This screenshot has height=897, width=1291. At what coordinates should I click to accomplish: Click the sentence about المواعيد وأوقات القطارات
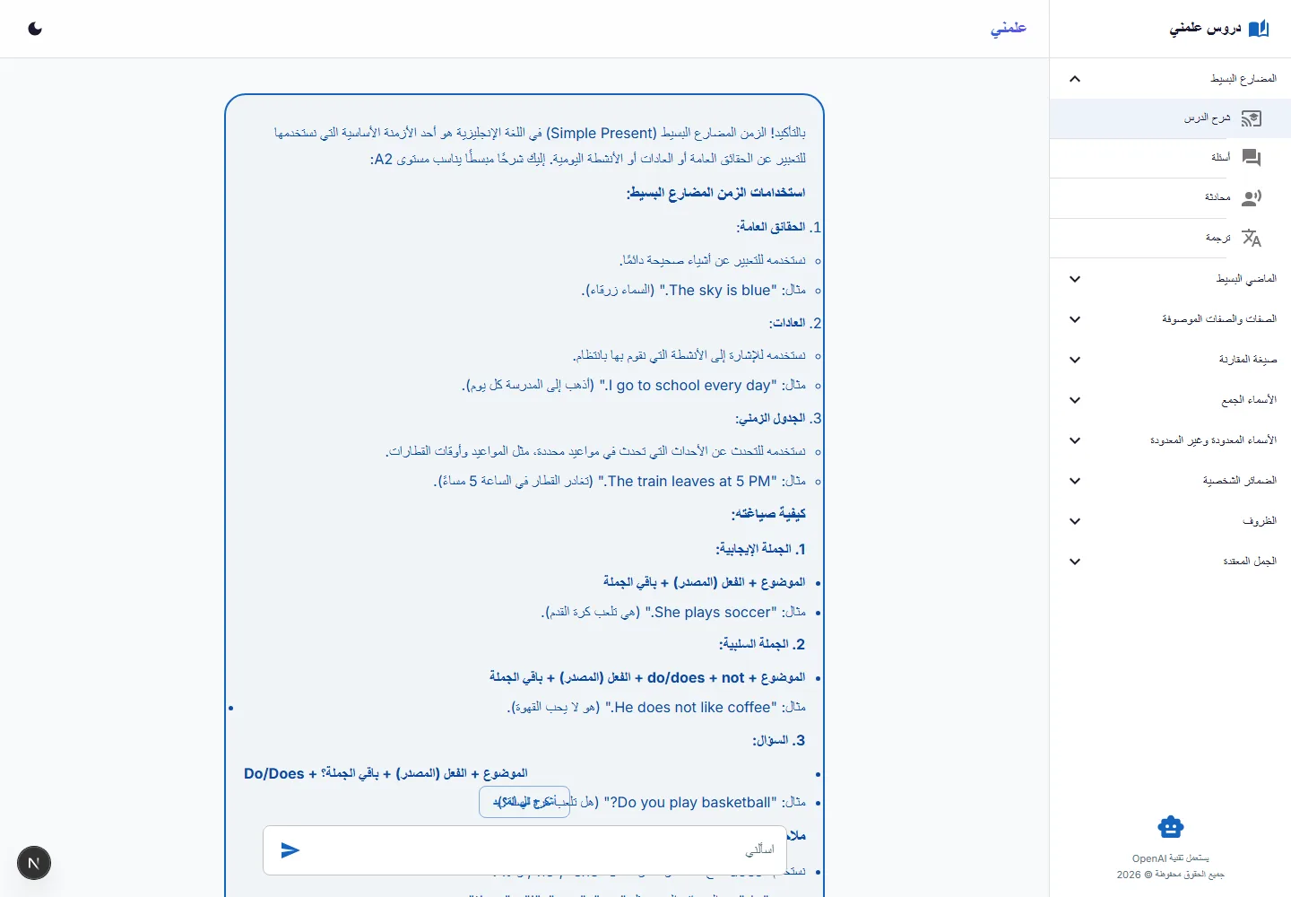click(596, 451)
